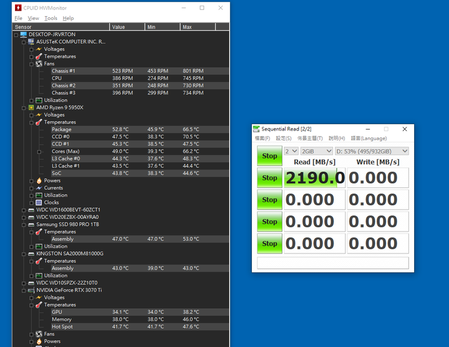Collapse the Samsung SSD 980 PRO node
Viewport: 449px width, 347px height.
pos(24,225)
